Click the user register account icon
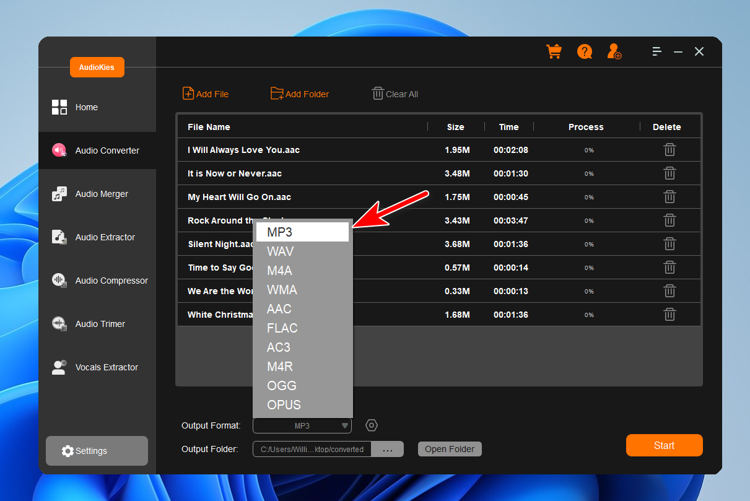 click(x=614, y=51)
